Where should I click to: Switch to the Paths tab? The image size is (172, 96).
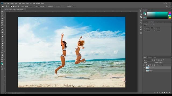pyautogui.click(x=155, y=57)
